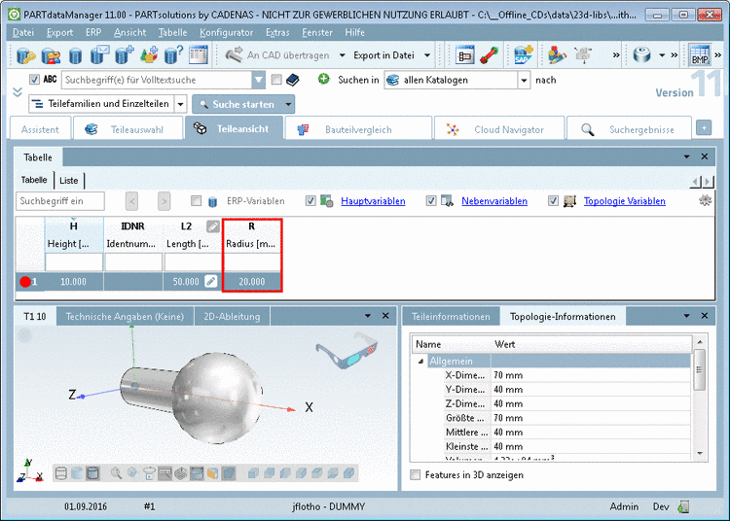
Task: Open the Tabelle menu in the menu bar
Action: pyautogui.click(x=172, y=32)
